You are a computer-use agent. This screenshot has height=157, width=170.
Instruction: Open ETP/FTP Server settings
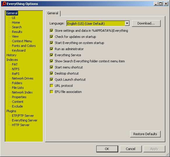(23, 116)
